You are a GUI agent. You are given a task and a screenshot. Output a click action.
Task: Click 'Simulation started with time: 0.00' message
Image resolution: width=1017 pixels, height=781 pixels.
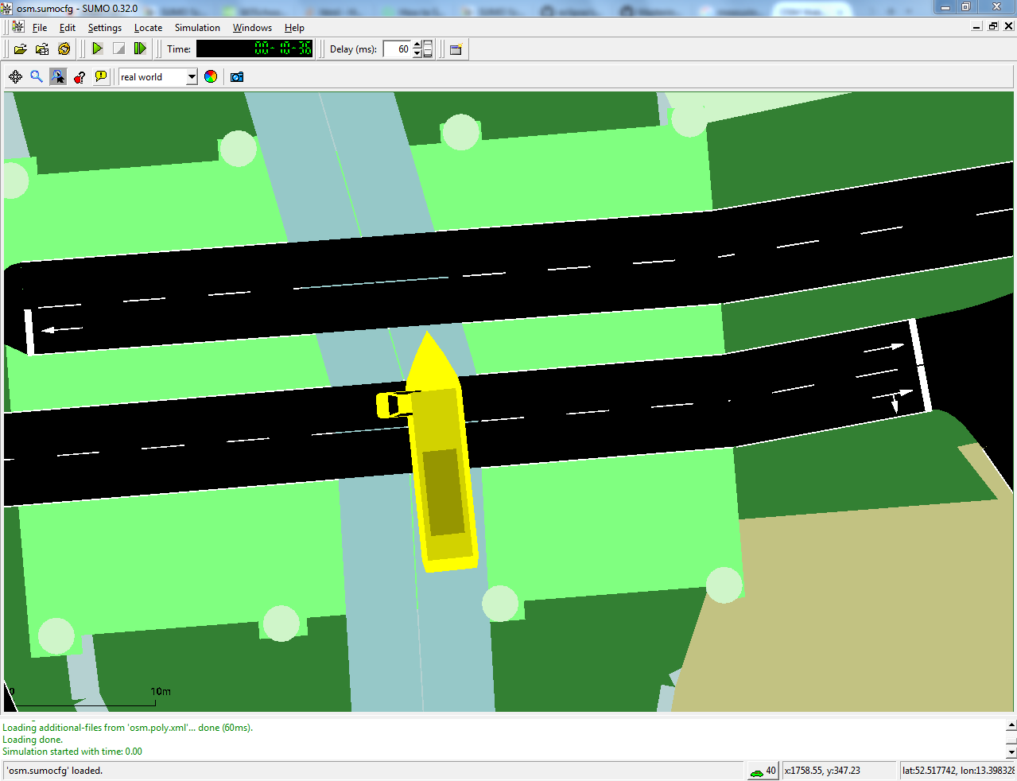click(72, 752)
